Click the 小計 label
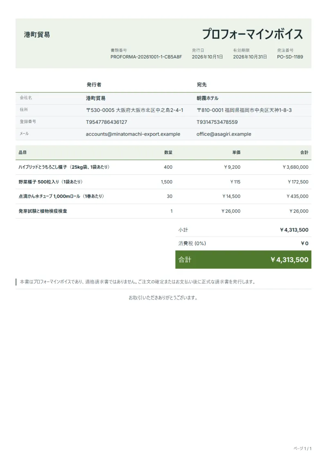The width and height of the screenshot is (327, 462). 183,230
